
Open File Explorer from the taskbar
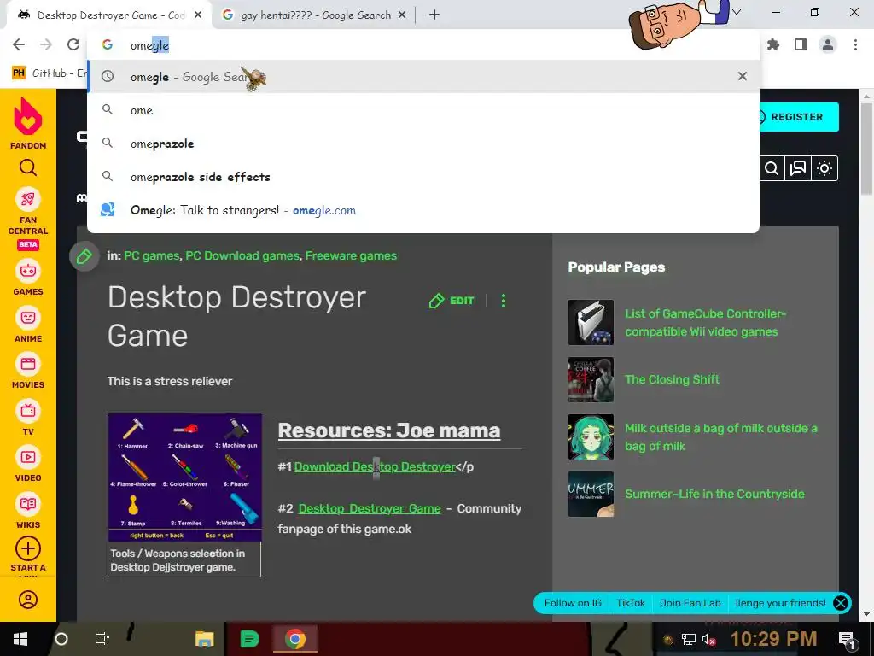(205, 639)
